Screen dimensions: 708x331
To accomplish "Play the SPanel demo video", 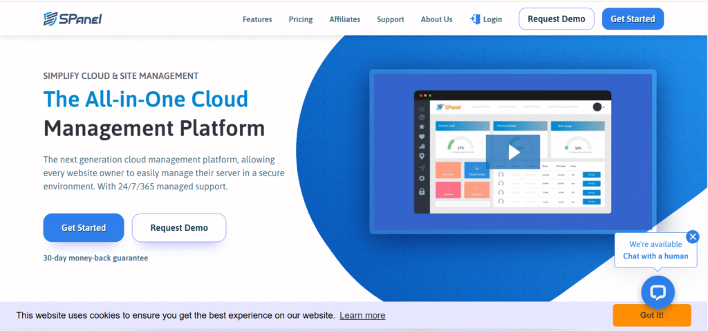I will pos(512,153).
